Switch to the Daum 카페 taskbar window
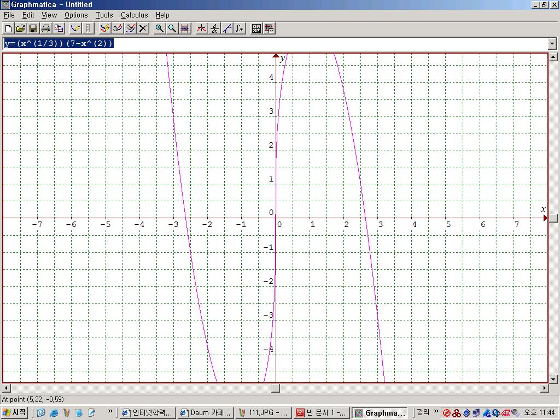This screenshot has height=420, width=560. pos(206,413)
